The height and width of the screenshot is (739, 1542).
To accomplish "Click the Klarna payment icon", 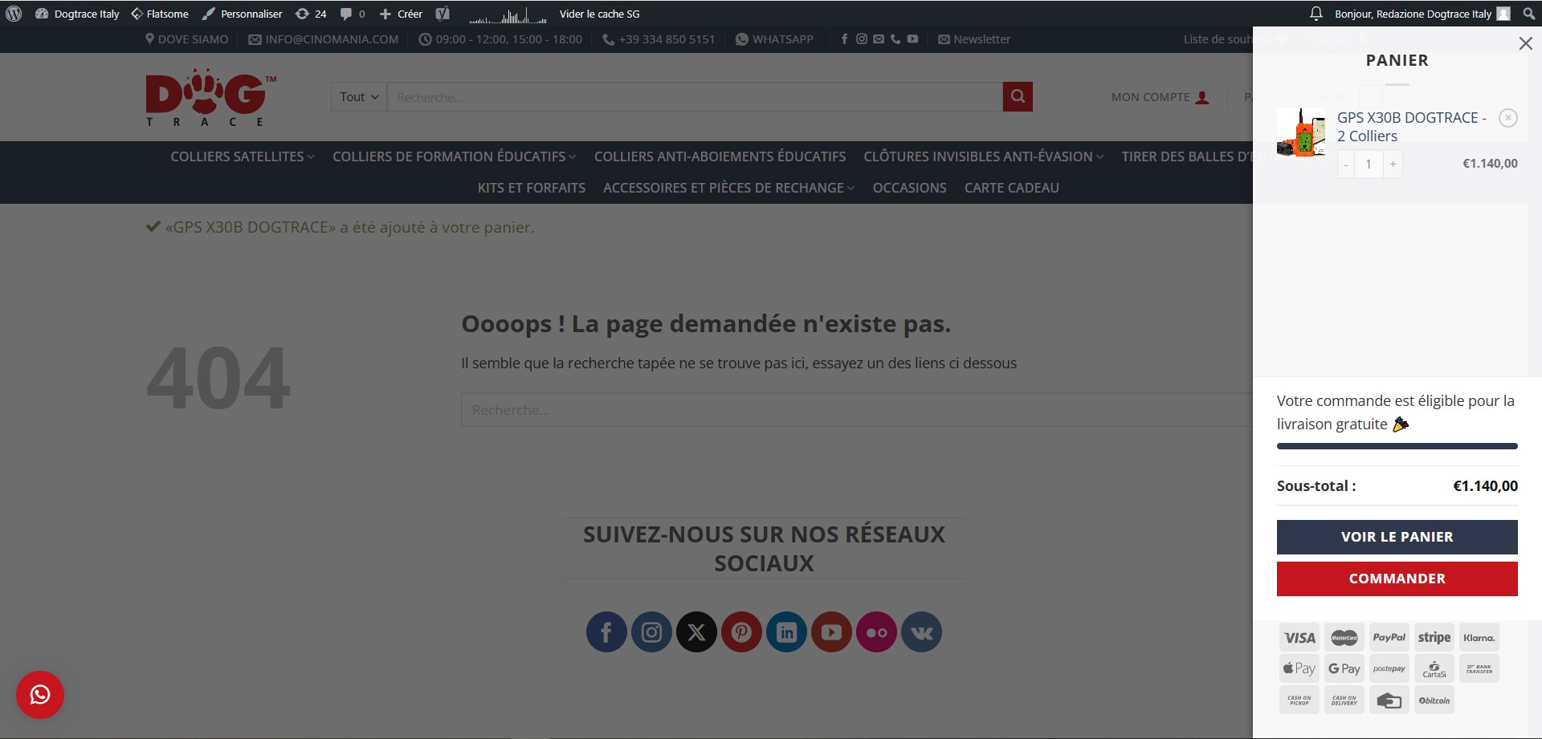I will tap(1479, 638).
